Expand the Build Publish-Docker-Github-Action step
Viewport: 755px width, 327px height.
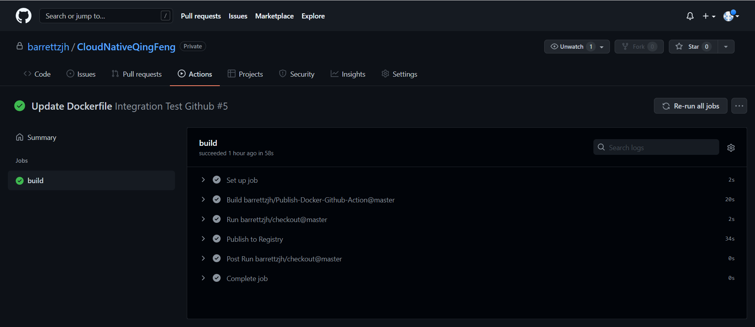tap(203, 199)
